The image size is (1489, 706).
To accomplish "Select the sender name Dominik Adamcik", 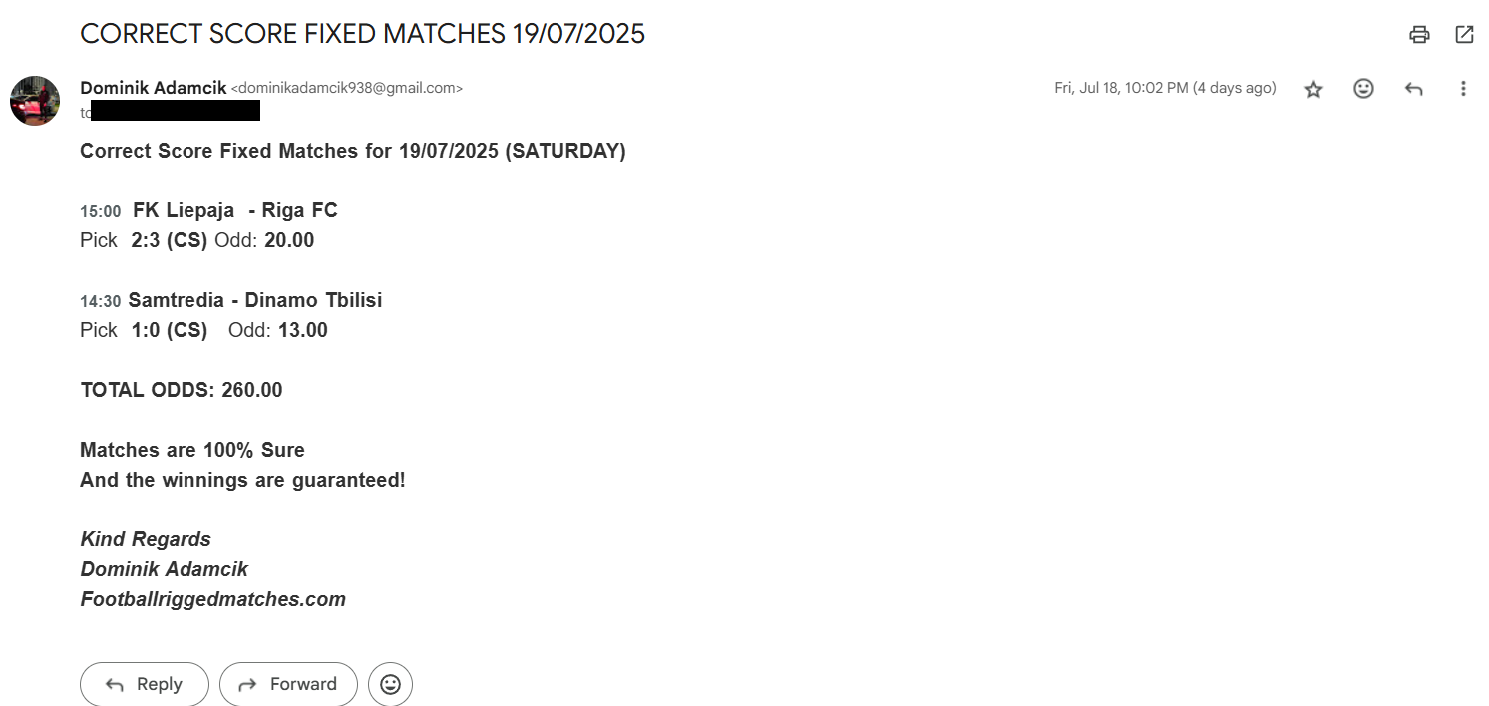I will pos(154,88).
